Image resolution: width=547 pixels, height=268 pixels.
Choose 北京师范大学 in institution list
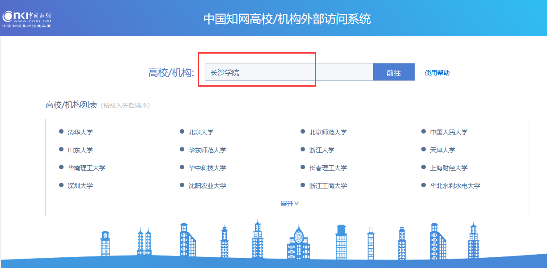[327, 132]
